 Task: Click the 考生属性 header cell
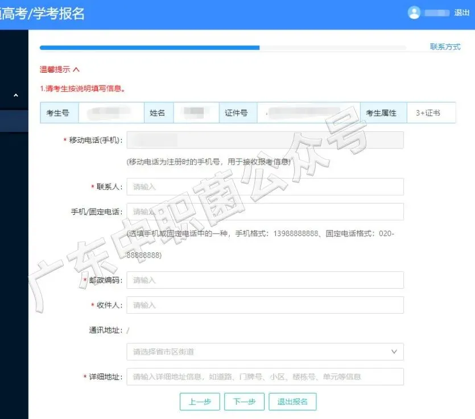383,113
